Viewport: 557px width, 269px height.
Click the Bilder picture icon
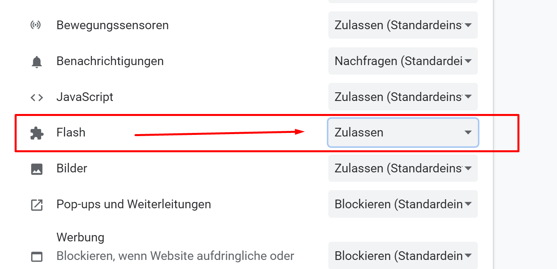pyautogui.click(x=36, y=169)
